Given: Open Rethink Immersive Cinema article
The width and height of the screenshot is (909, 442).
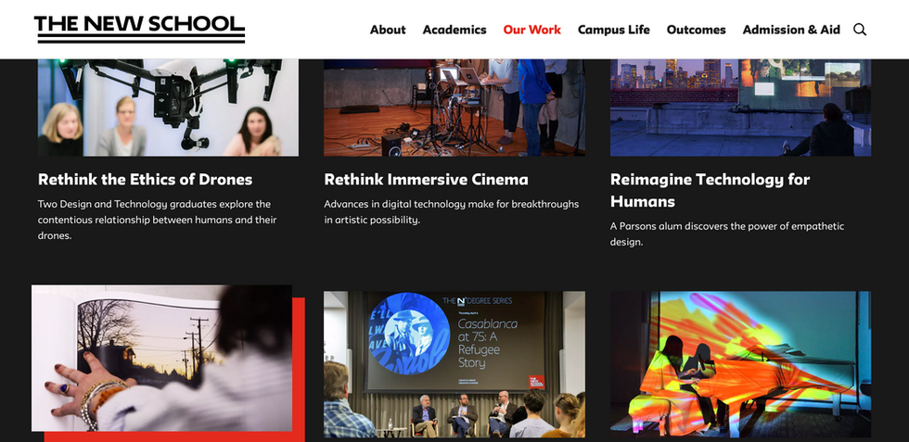Looking at the screenshot, I should [426, 180].
